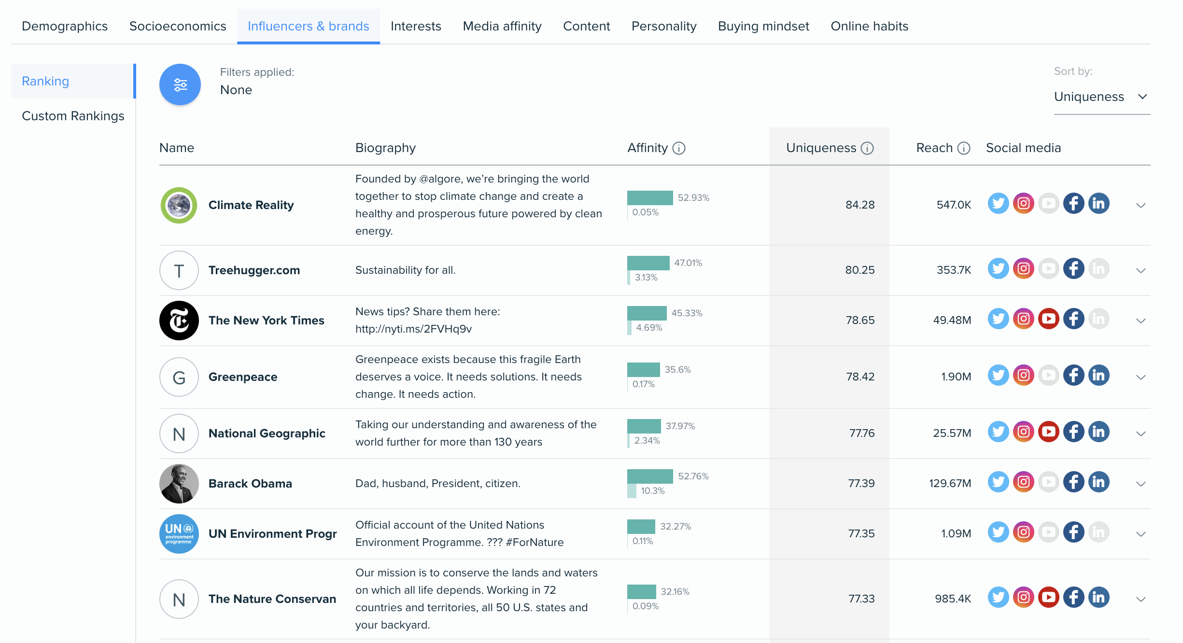This screenshot has width=1183, height=643.
Task: Click the Ranking sidebar item
Action: point(45,81)
